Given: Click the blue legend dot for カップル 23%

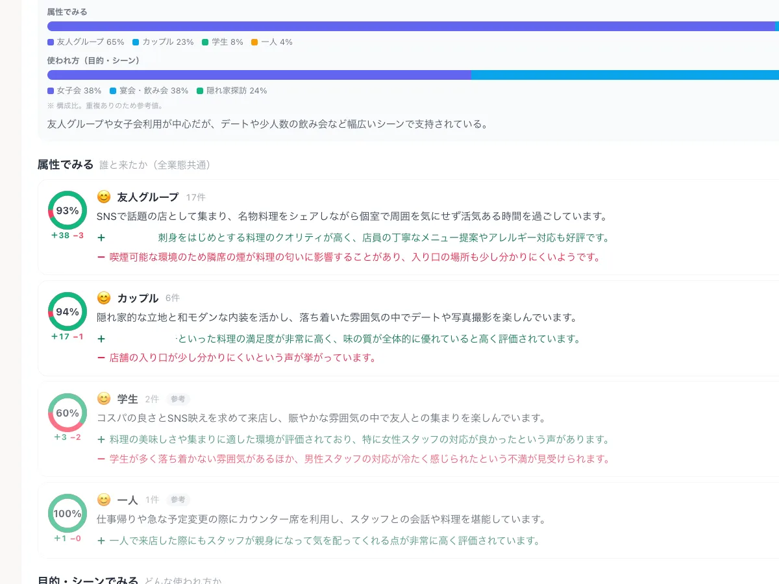Looking at the screenshot, I should pyautogui.click(x=136, y=42).
